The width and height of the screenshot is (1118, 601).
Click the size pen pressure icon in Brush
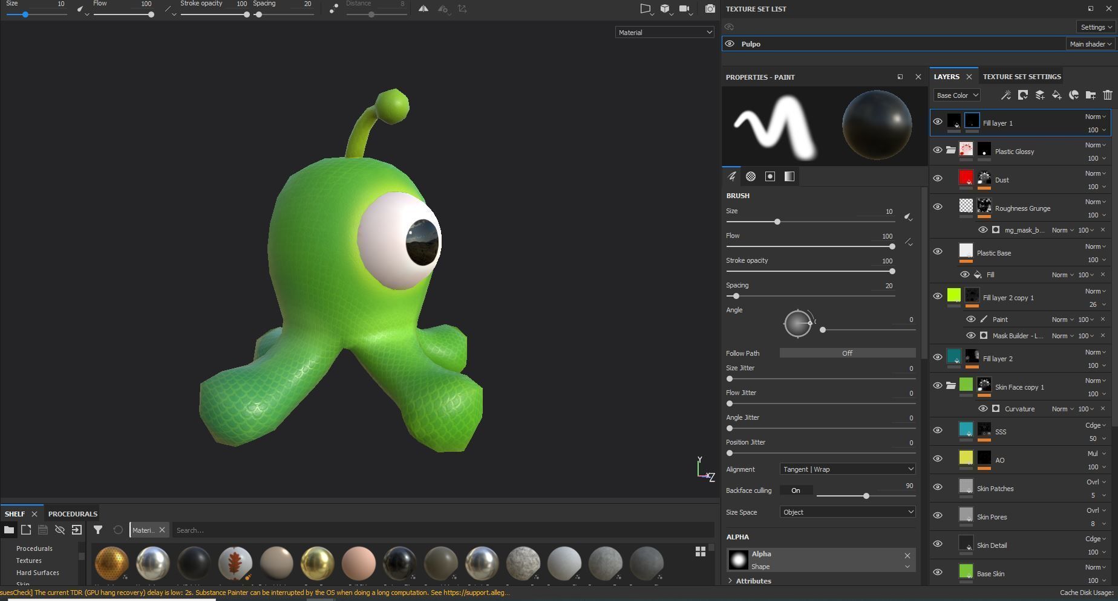pyautogui.click(x=908, y=217)
